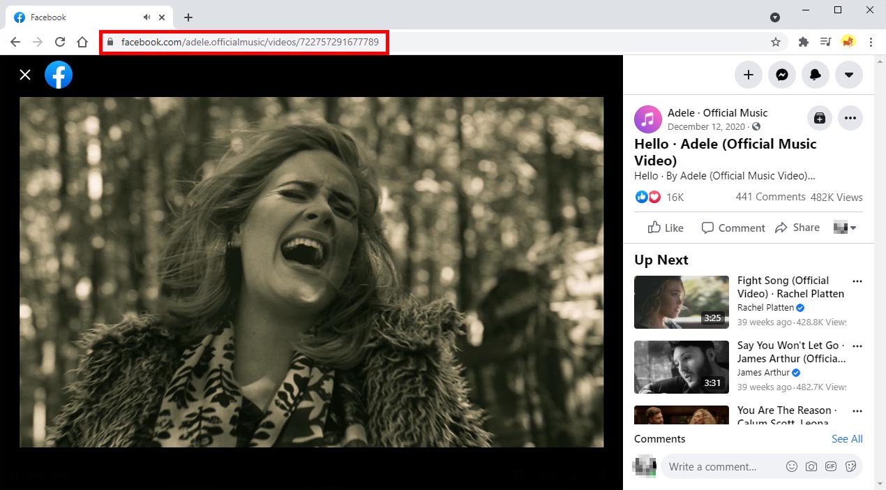Open the comment-as profile selector dropdown
The width and height of the screenshot is (886, 490).
click(x=845, y=228)
